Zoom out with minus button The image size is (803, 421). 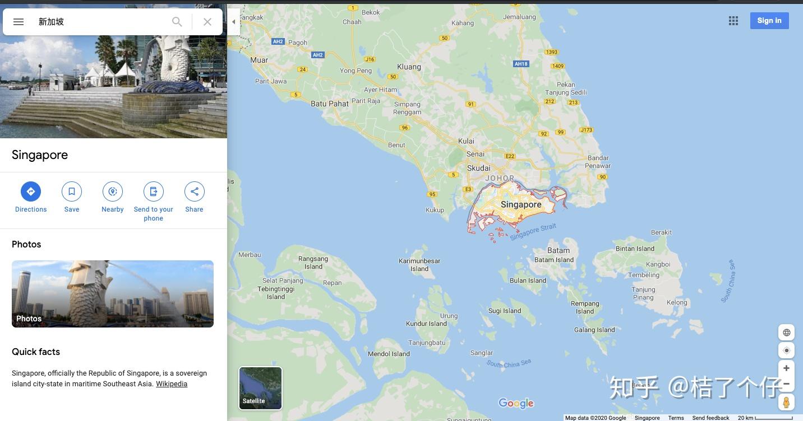[787, 384]
